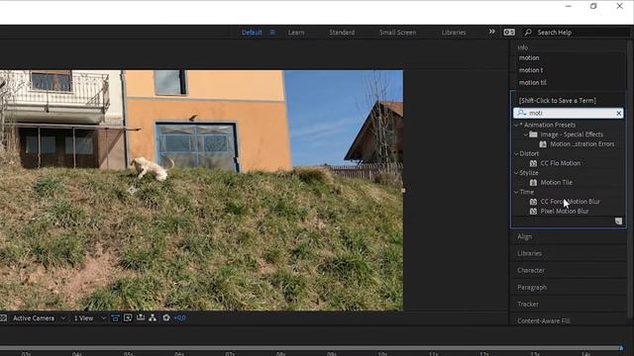This screenshot has width=634, height=356.
Task: Switch to the Small Screen workspace
Action: pyautogui.click(x=398, y=33)
